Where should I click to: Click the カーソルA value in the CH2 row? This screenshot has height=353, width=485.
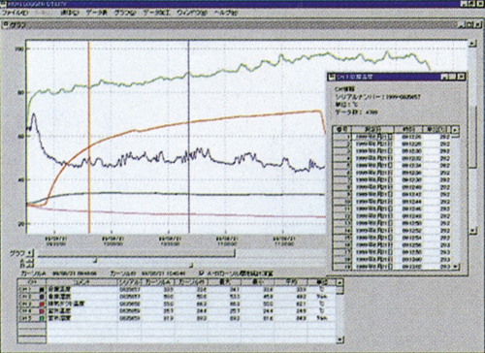click(x=158, y=296)
